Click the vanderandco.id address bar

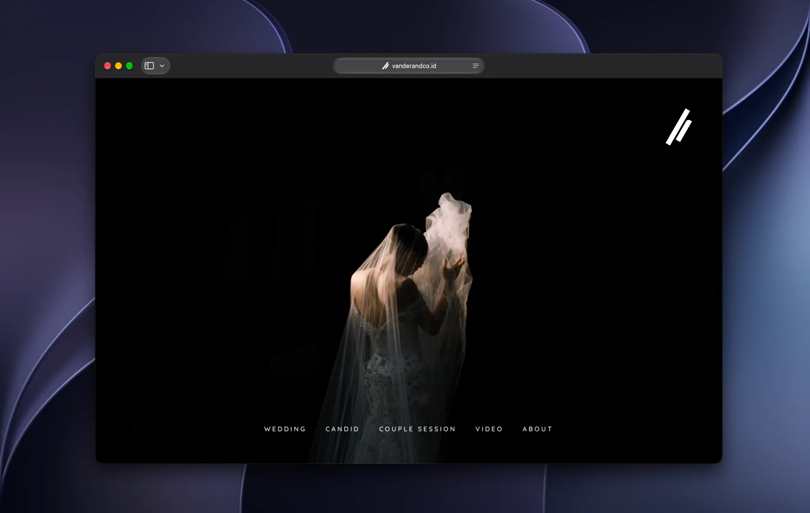pyautogui.click(x=409, y=66)
